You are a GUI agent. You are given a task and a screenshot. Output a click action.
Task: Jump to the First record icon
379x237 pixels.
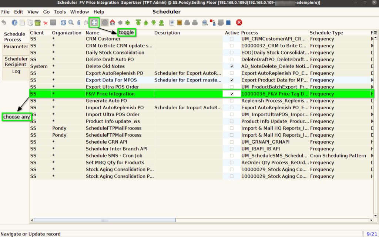pyautogui.click(x=138, y=23)
